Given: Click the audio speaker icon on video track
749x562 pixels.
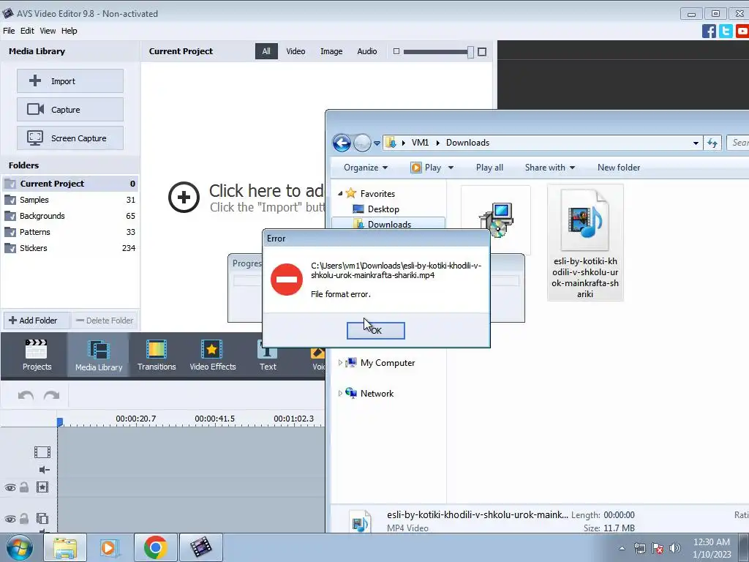Looking at the screenshot, I should tap(44, 470).
